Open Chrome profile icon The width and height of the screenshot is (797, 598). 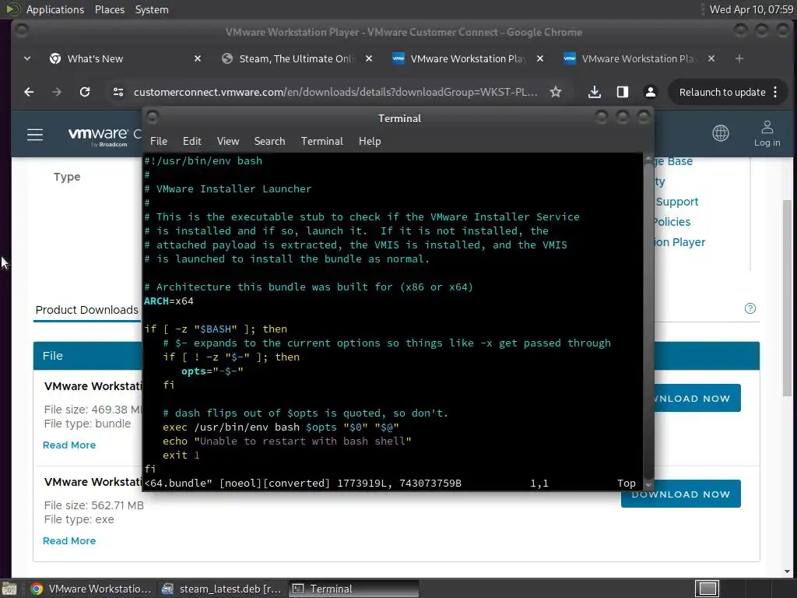click(650, 92)
